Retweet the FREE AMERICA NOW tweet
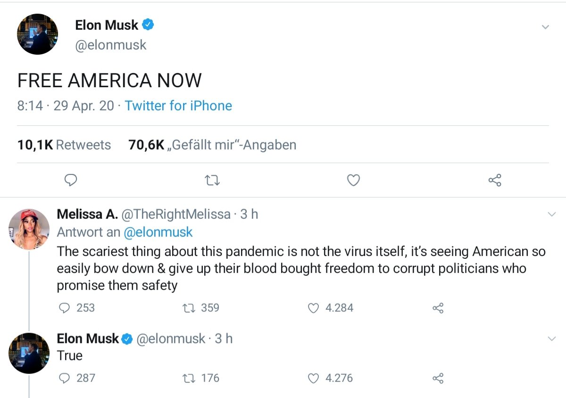 point(212,180)
